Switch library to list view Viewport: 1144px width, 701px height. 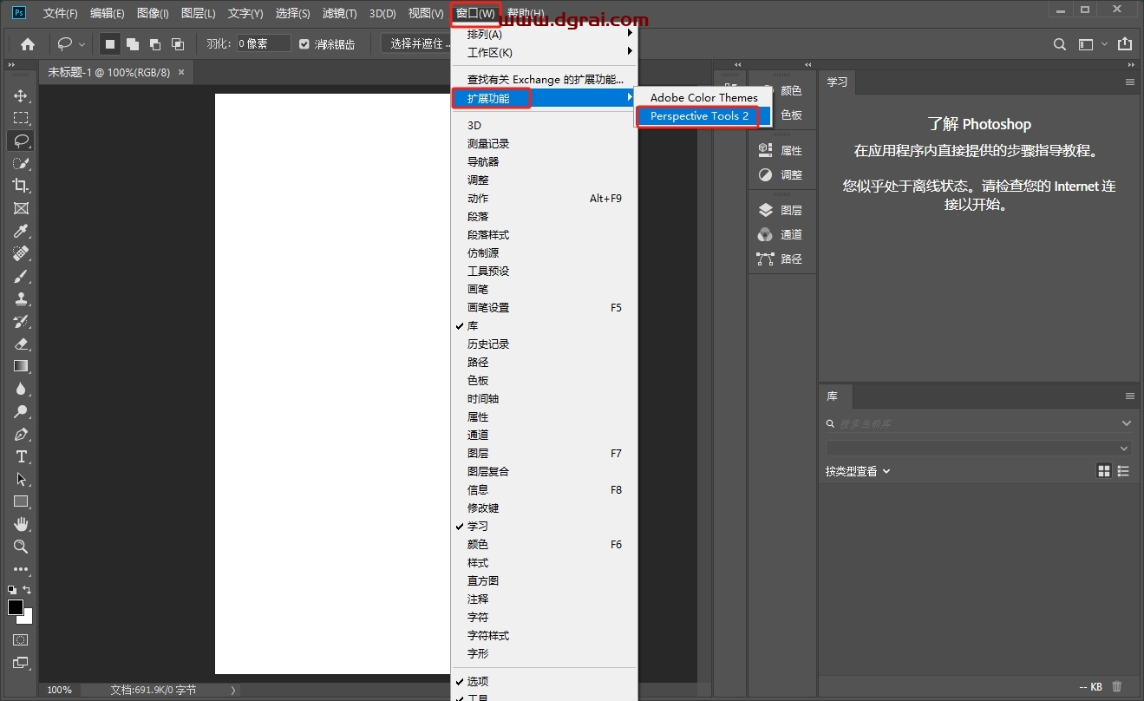coord(1124,470)
